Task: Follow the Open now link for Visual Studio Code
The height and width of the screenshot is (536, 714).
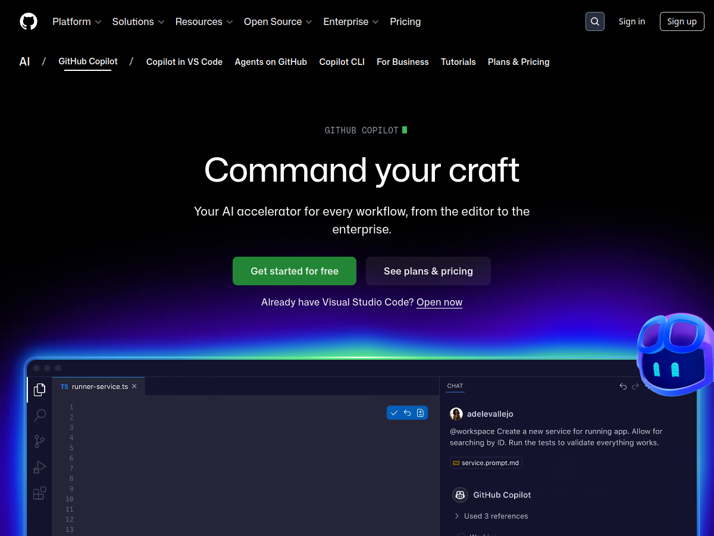Action: (439, 302)
